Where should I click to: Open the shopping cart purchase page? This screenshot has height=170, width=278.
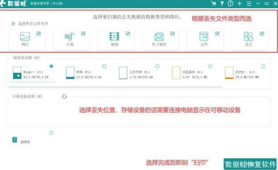(x=214, y=3)
